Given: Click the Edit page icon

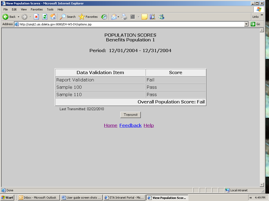Looking at the screenshot, I should tap(133, 17).
